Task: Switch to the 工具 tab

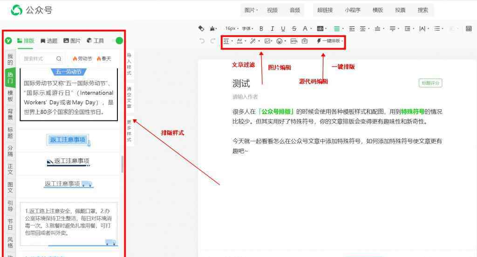Action: click(95, 40)
